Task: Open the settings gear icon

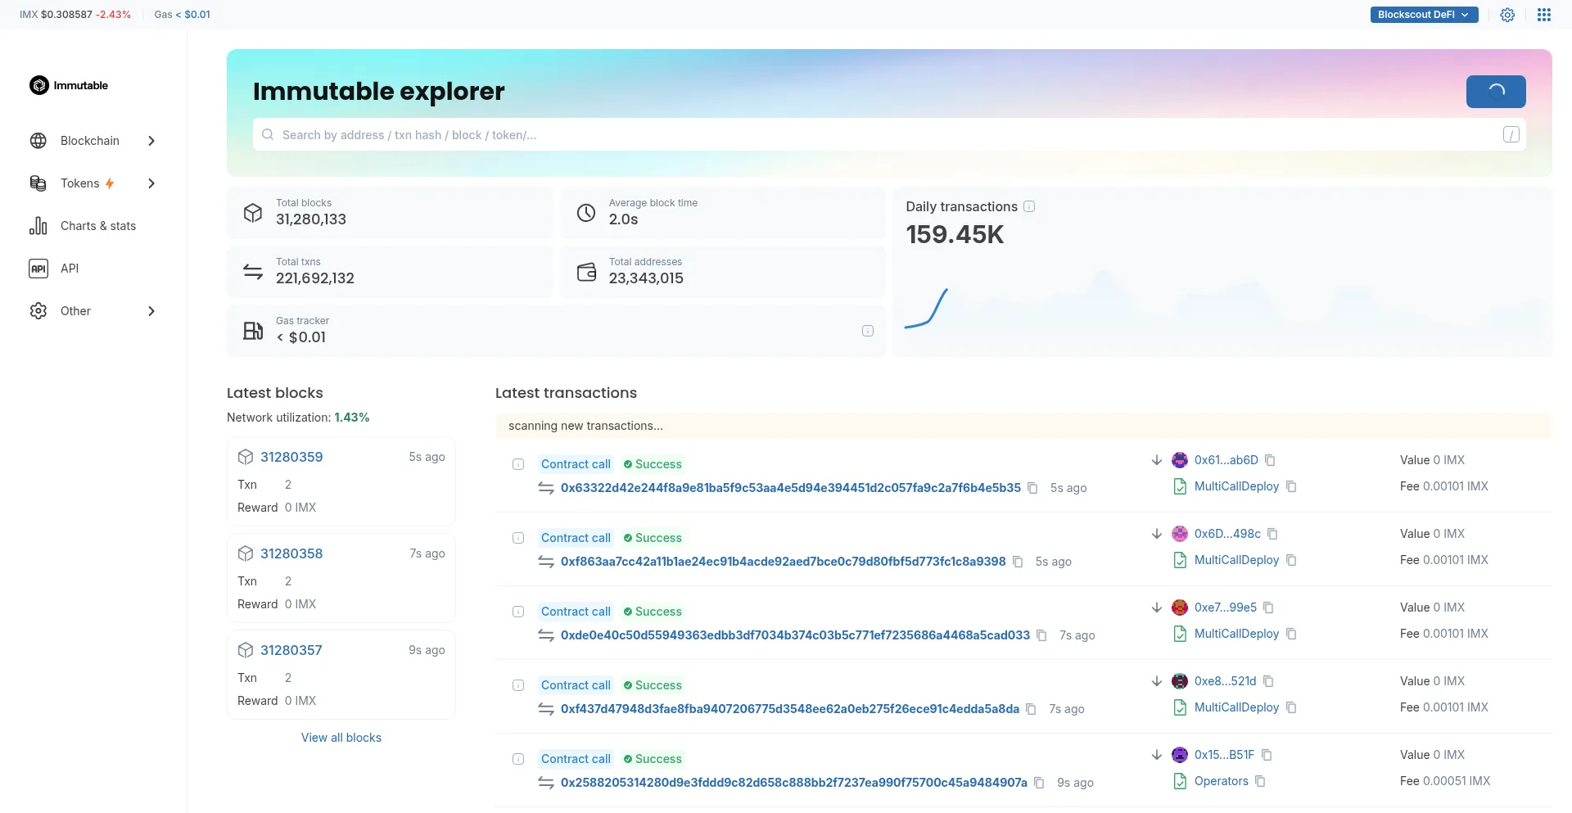Action: point(1506,15)
